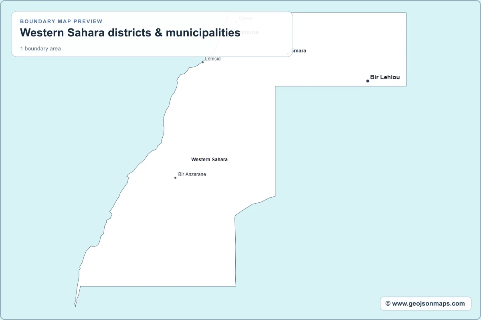
Task: Click the Bir Anzarane marker dot
Action: coord(175,178)
